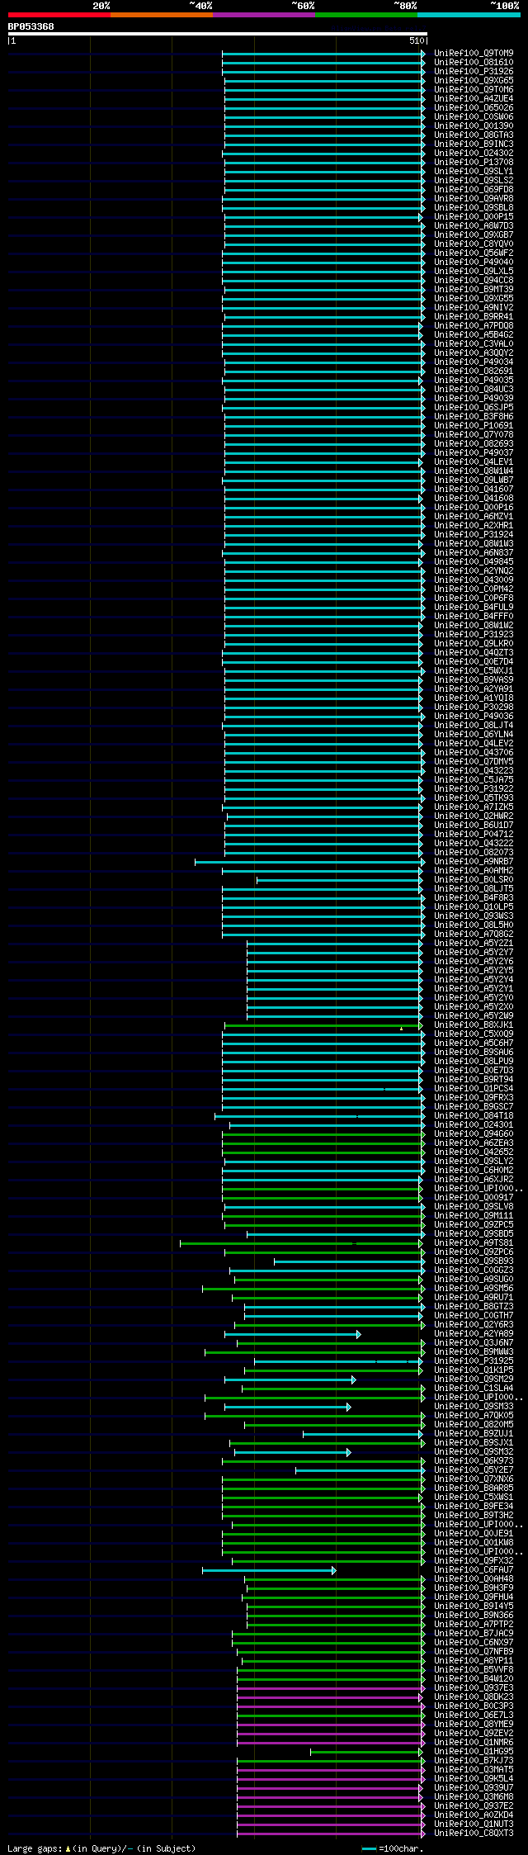Click the red 20% identity legend segment
Viewport: 528px width, 1855px height.
click(x=59, y=15)
